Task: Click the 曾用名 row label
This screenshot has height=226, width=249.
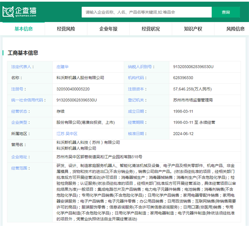Action: pyautogui.click(x=17, y=145)
